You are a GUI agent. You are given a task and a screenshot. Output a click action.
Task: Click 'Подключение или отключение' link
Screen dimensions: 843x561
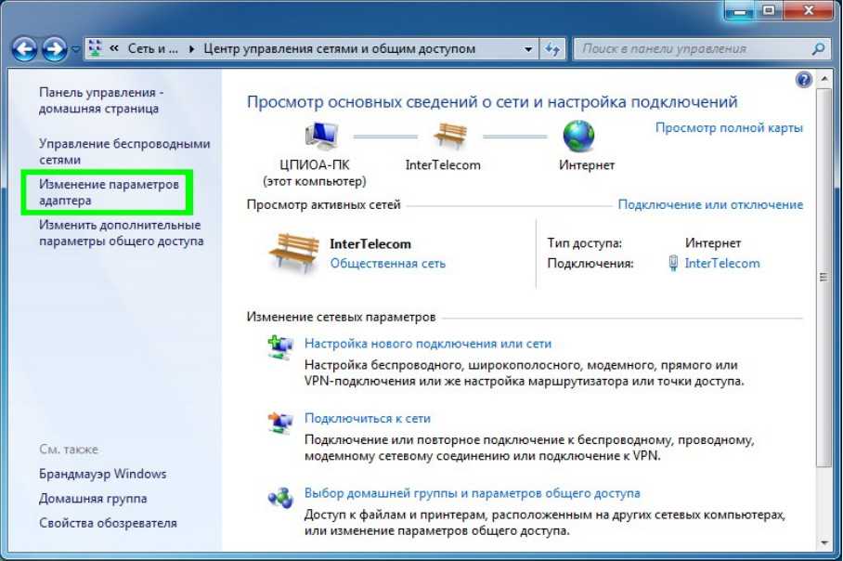tap(710, 204)
